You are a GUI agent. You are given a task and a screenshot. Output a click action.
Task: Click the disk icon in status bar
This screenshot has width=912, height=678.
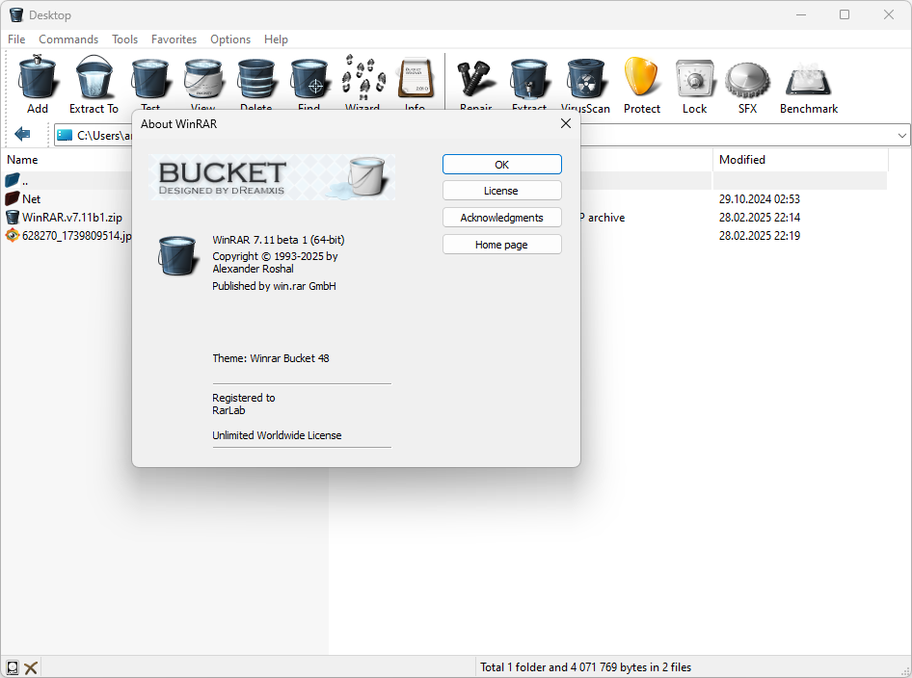coord(13,667)
